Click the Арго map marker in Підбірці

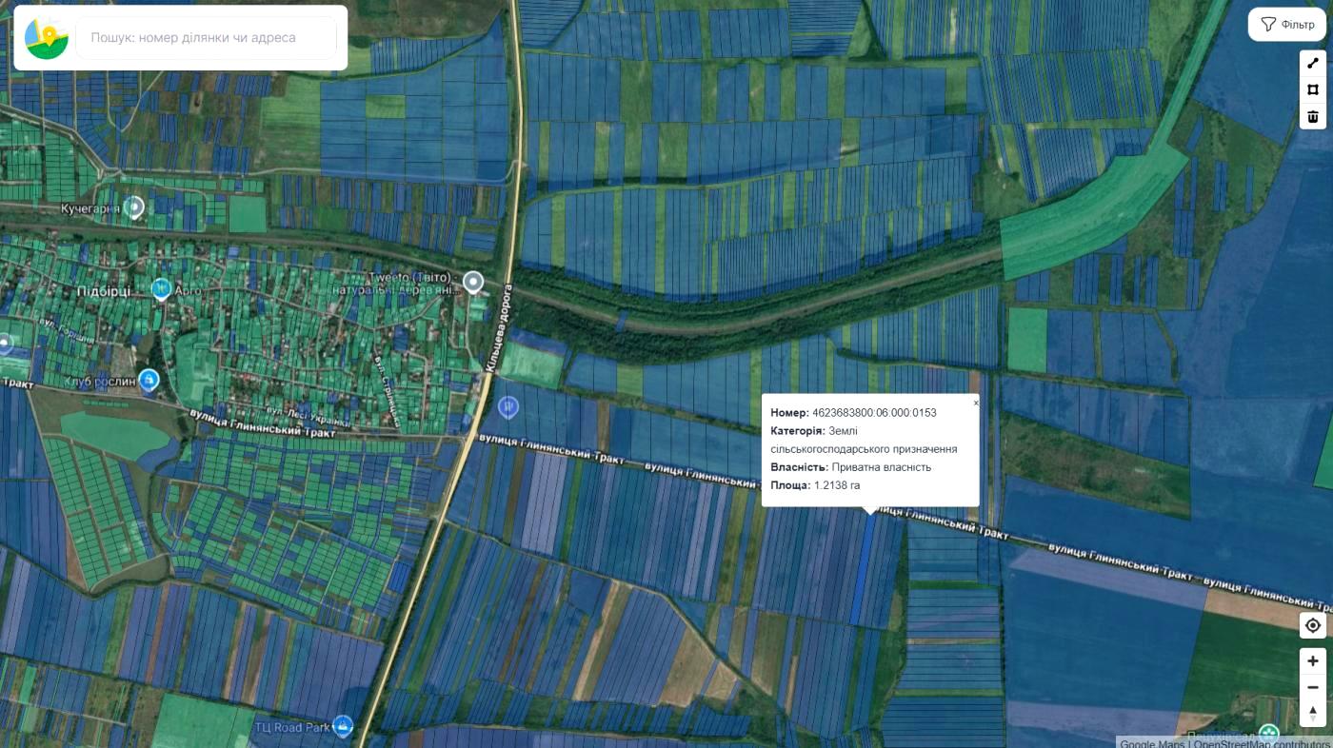[161, 288]
